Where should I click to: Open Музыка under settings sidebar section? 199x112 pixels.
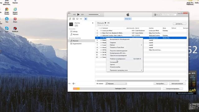pyautogui.click(x=76, y=35)
